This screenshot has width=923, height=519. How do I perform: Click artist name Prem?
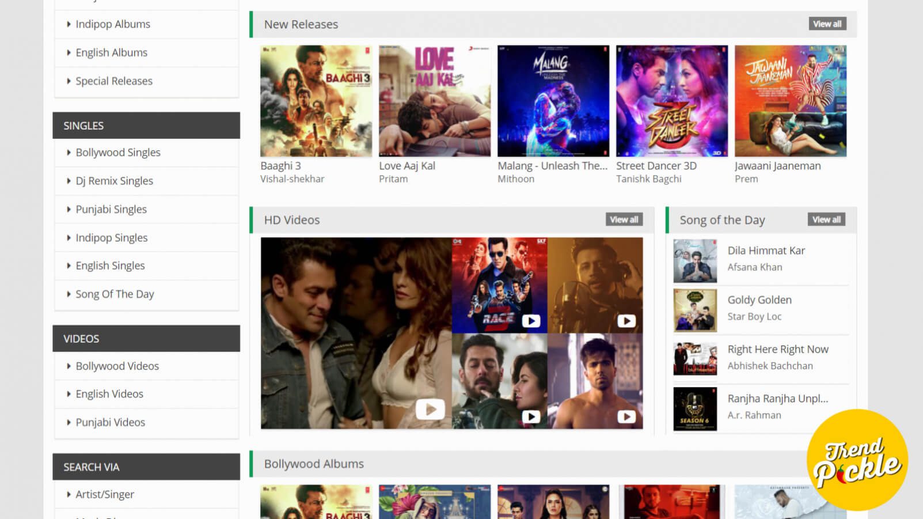click(x=746, y=179)
